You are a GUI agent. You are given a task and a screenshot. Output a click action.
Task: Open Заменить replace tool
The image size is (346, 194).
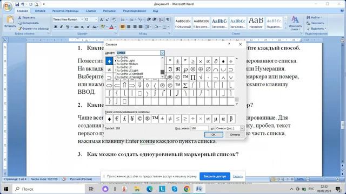pos(316,23)
